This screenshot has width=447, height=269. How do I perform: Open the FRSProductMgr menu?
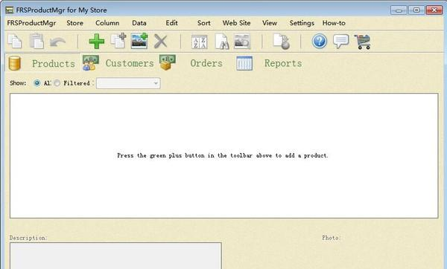coord(31,23)
